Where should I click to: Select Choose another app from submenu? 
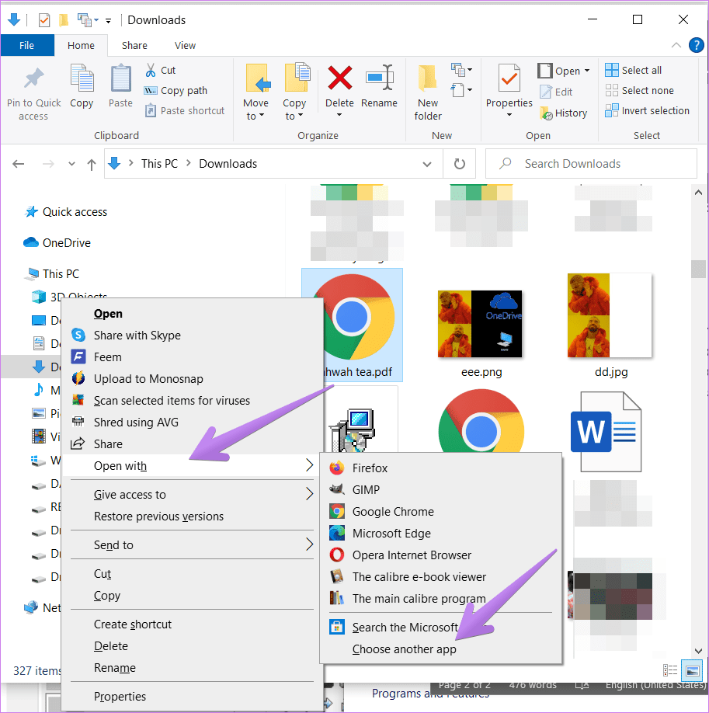404,649
